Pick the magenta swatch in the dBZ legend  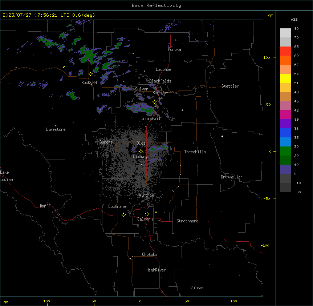[x=285, y=114]
